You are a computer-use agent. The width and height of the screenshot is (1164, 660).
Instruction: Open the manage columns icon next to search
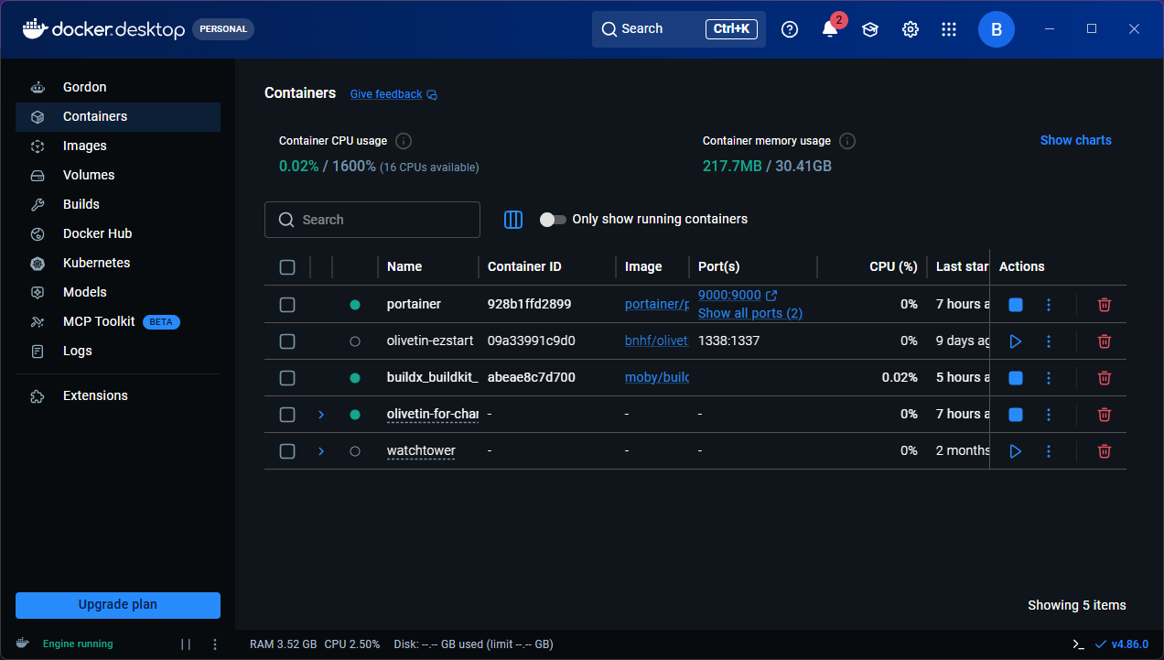point(513,220)
